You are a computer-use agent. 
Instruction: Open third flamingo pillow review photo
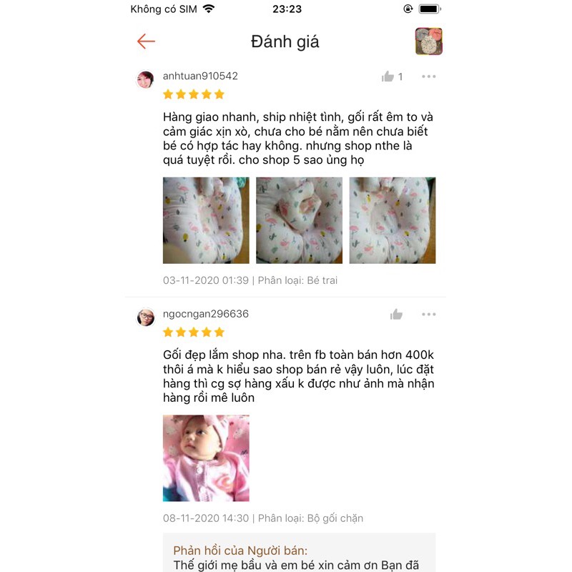(393, 220)
